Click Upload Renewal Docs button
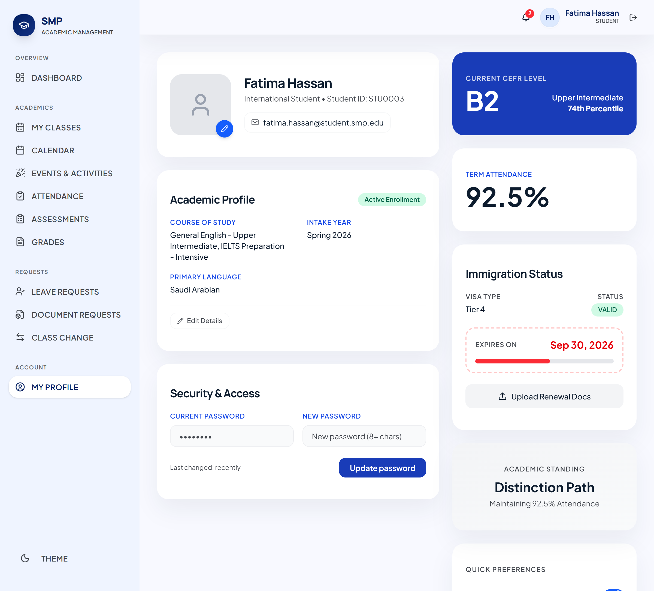Image resolution: width=654 pixels, height=591 pixels. point(544,396)
